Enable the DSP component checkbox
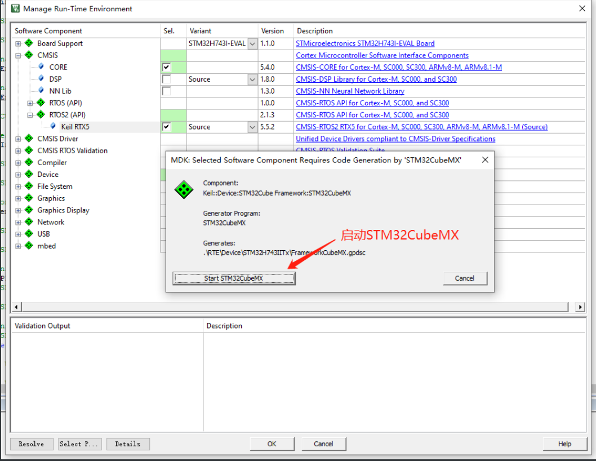This screenshot has height=461, width=596. coord(166,79)
